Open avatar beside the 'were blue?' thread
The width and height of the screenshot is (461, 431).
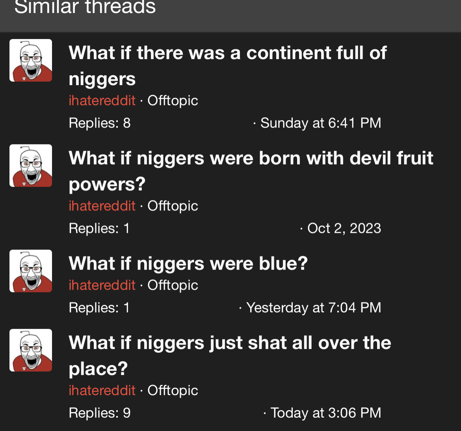pos(31,271)
